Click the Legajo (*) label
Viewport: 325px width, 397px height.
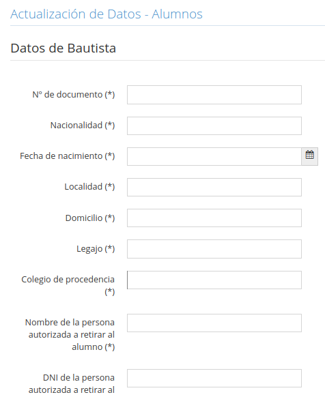(96, 248)
